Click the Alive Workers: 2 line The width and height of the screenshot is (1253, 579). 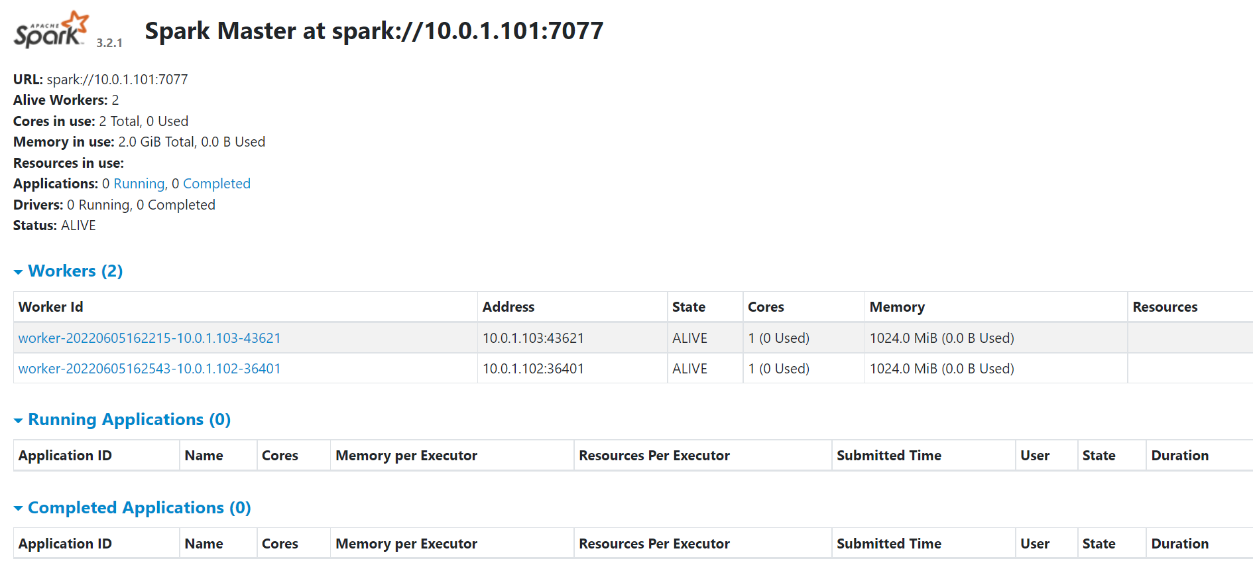[x=66, y=100]
